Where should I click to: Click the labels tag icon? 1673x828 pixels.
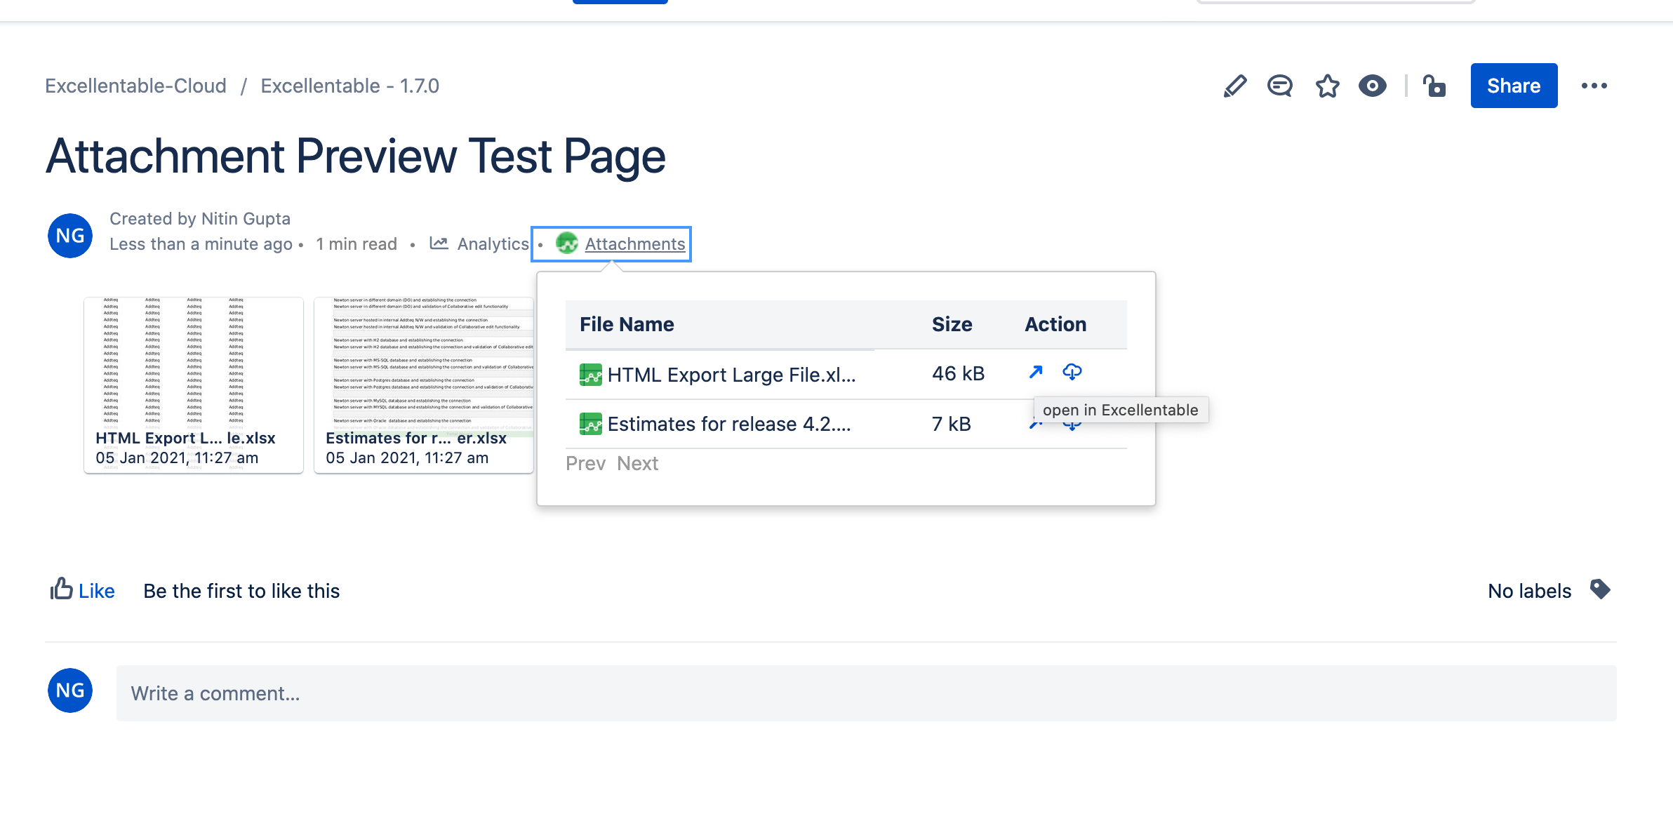[x=1600, y=589]
